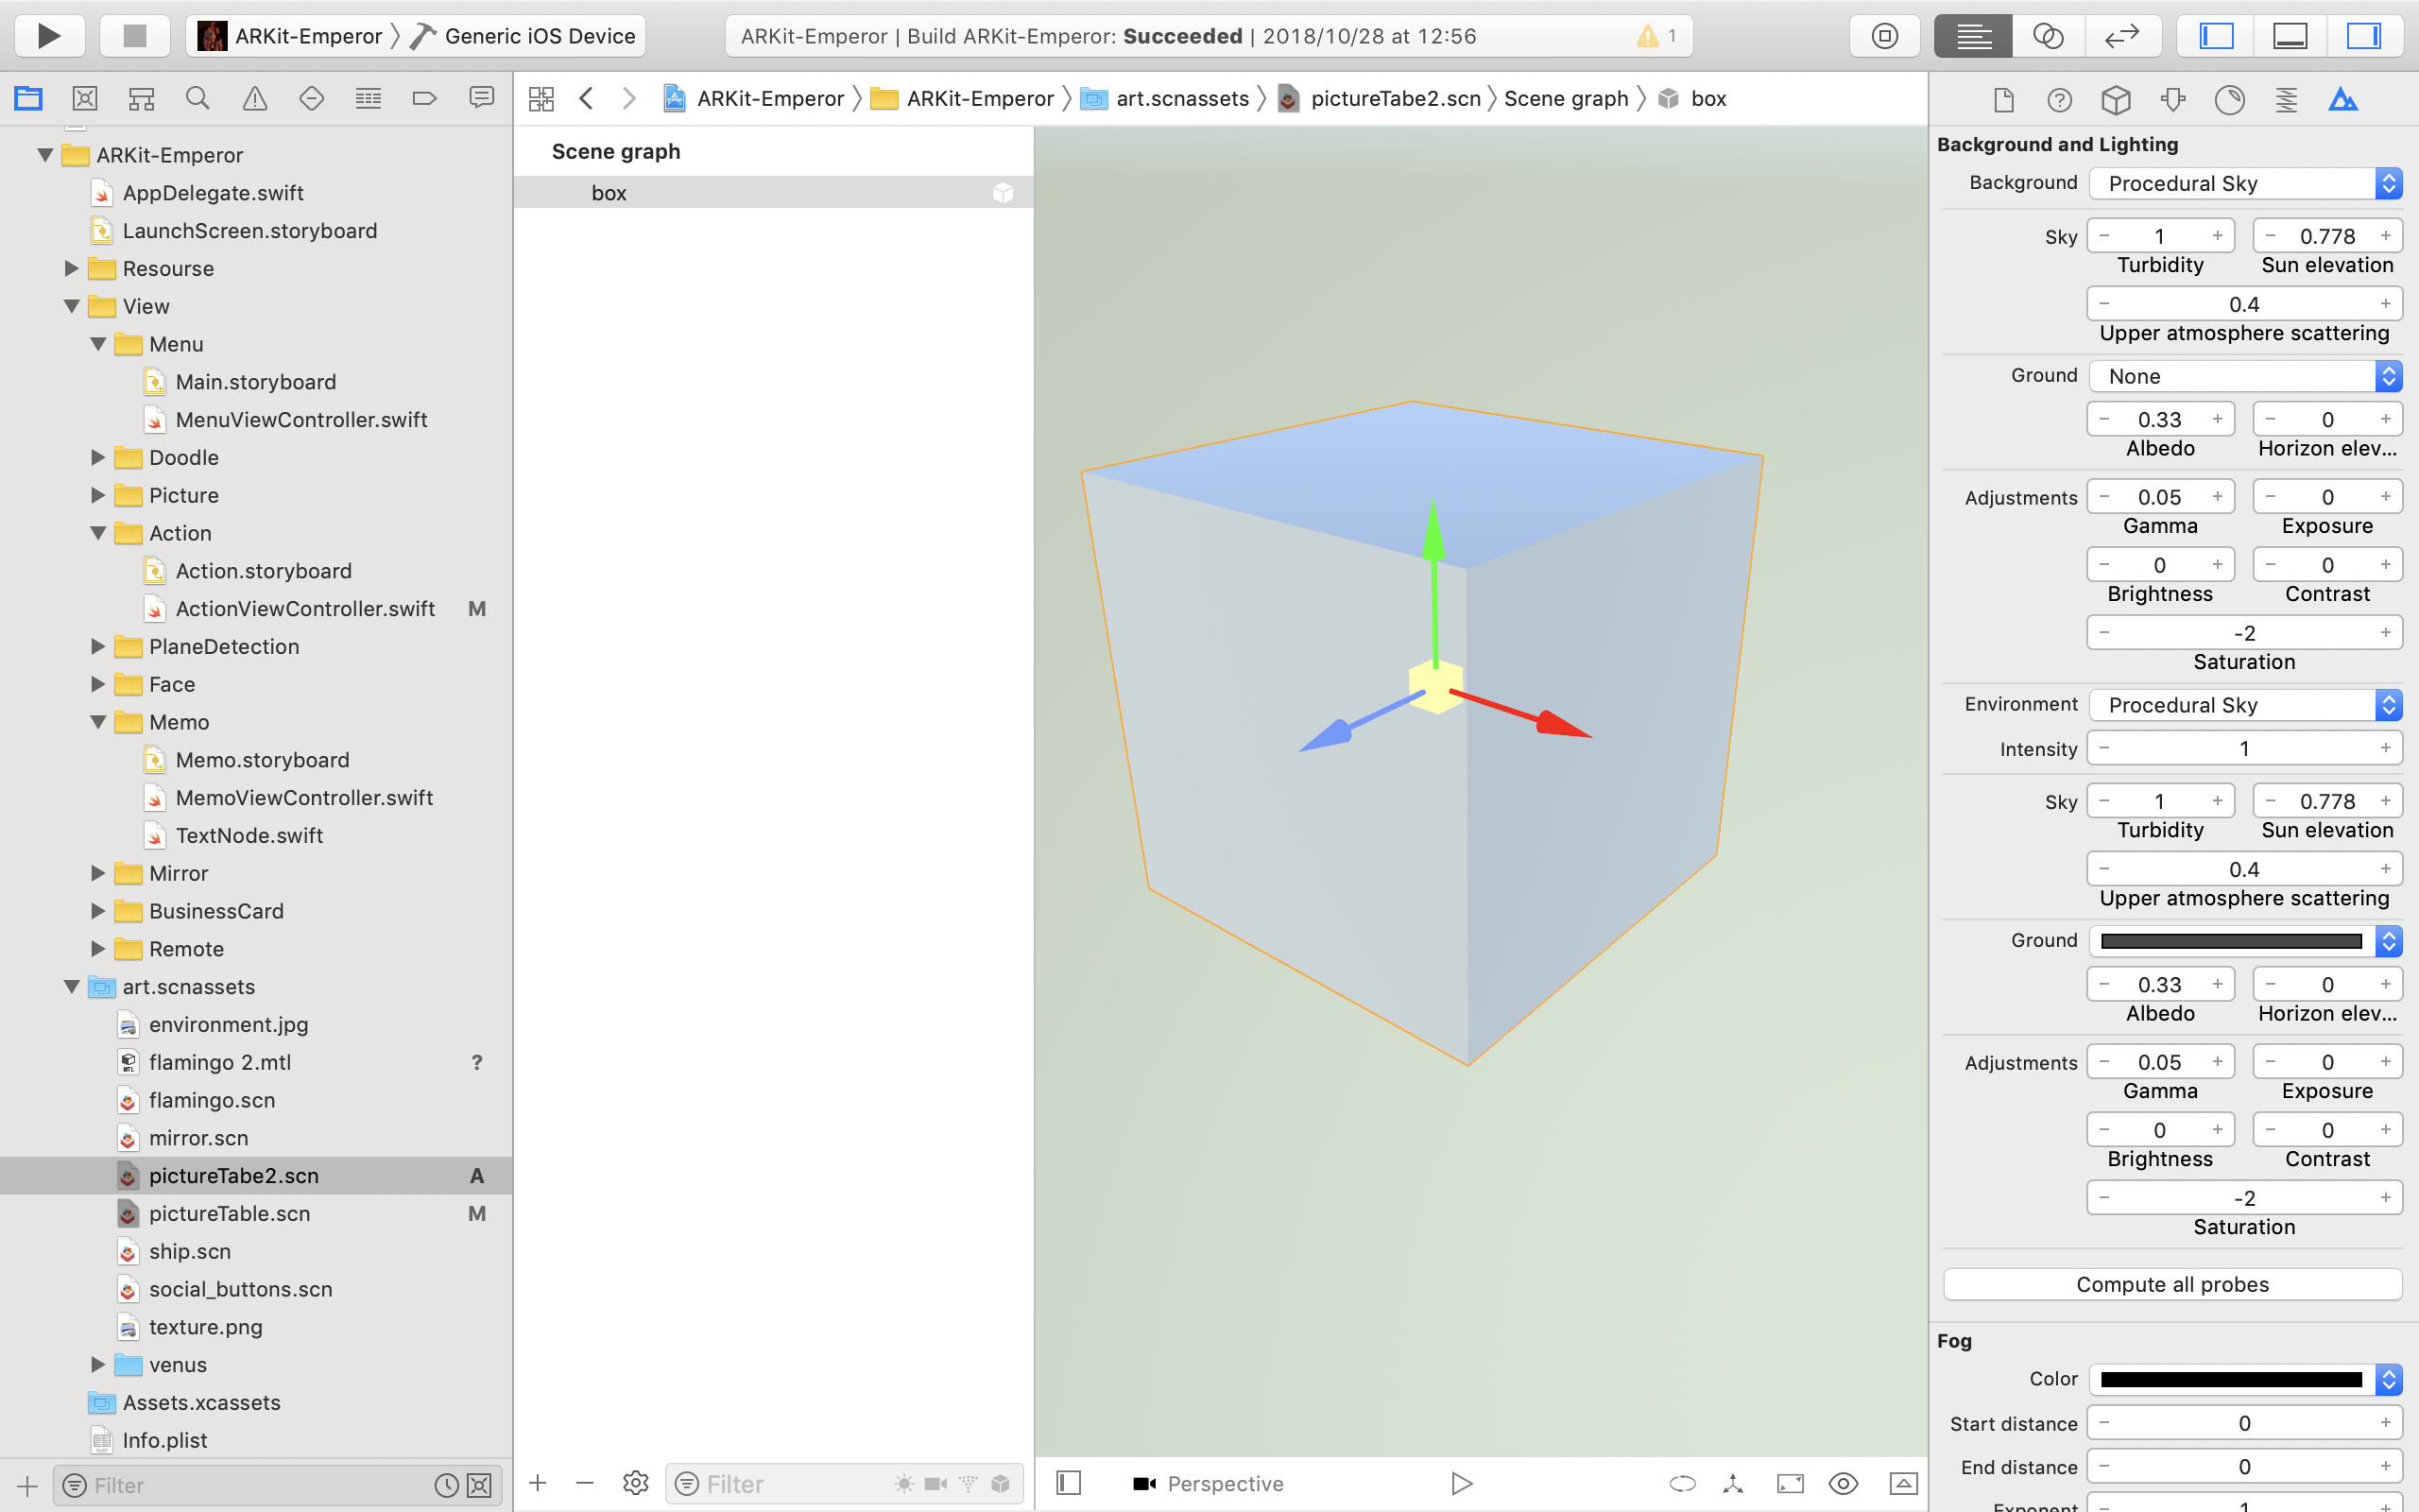
Task: Toggle visibility of box scene node
Action: [1004, 192]
